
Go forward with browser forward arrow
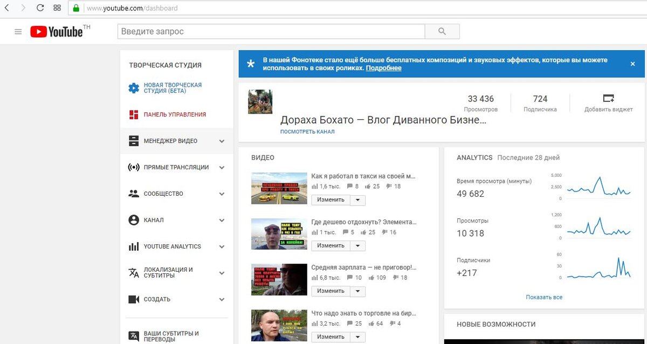coord(23,8)
